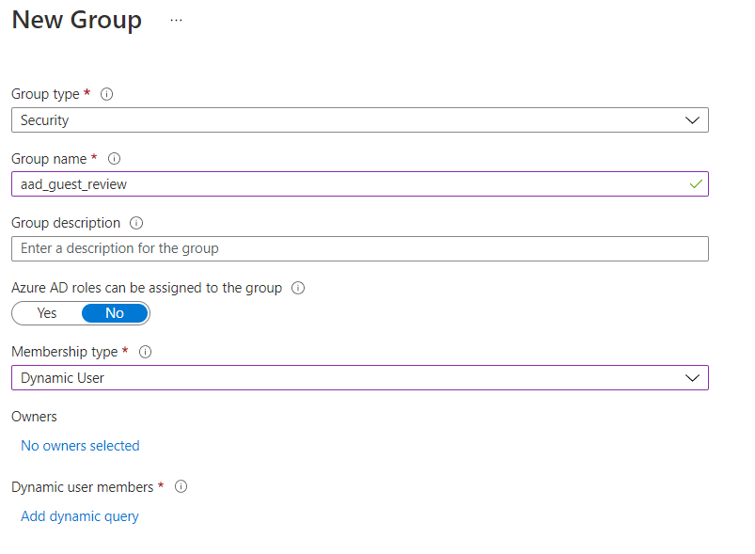Click the Membership type info icon

pos(146,352)
